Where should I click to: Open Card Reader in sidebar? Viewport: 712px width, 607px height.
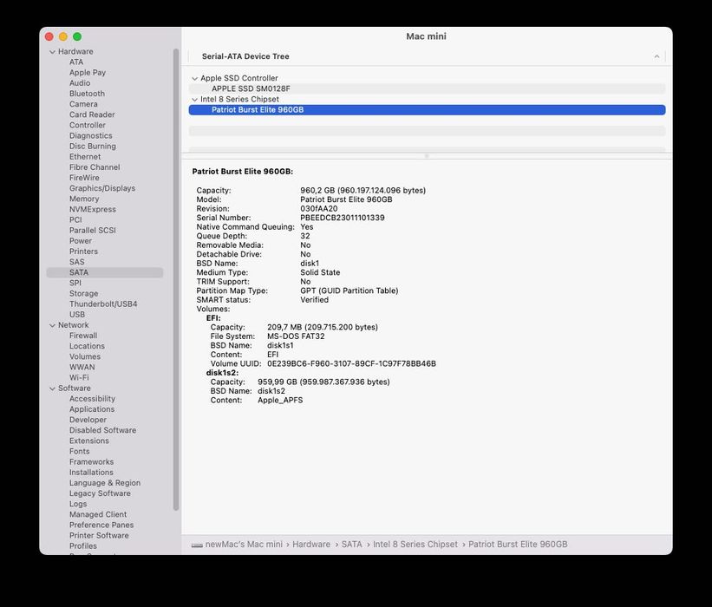pyautogui.click(x=92, y=114)
